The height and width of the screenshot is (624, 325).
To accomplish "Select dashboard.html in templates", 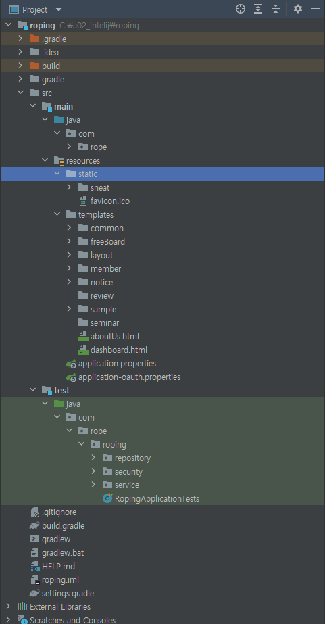I will click(x=118, y=350).
